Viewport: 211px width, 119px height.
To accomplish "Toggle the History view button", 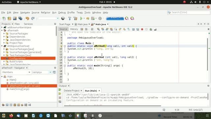I will (x=74, y=29).
